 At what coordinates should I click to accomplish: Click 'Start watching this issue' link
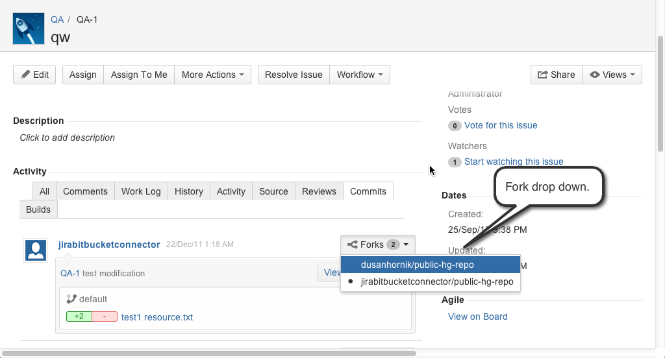click(x=514, y=162)
